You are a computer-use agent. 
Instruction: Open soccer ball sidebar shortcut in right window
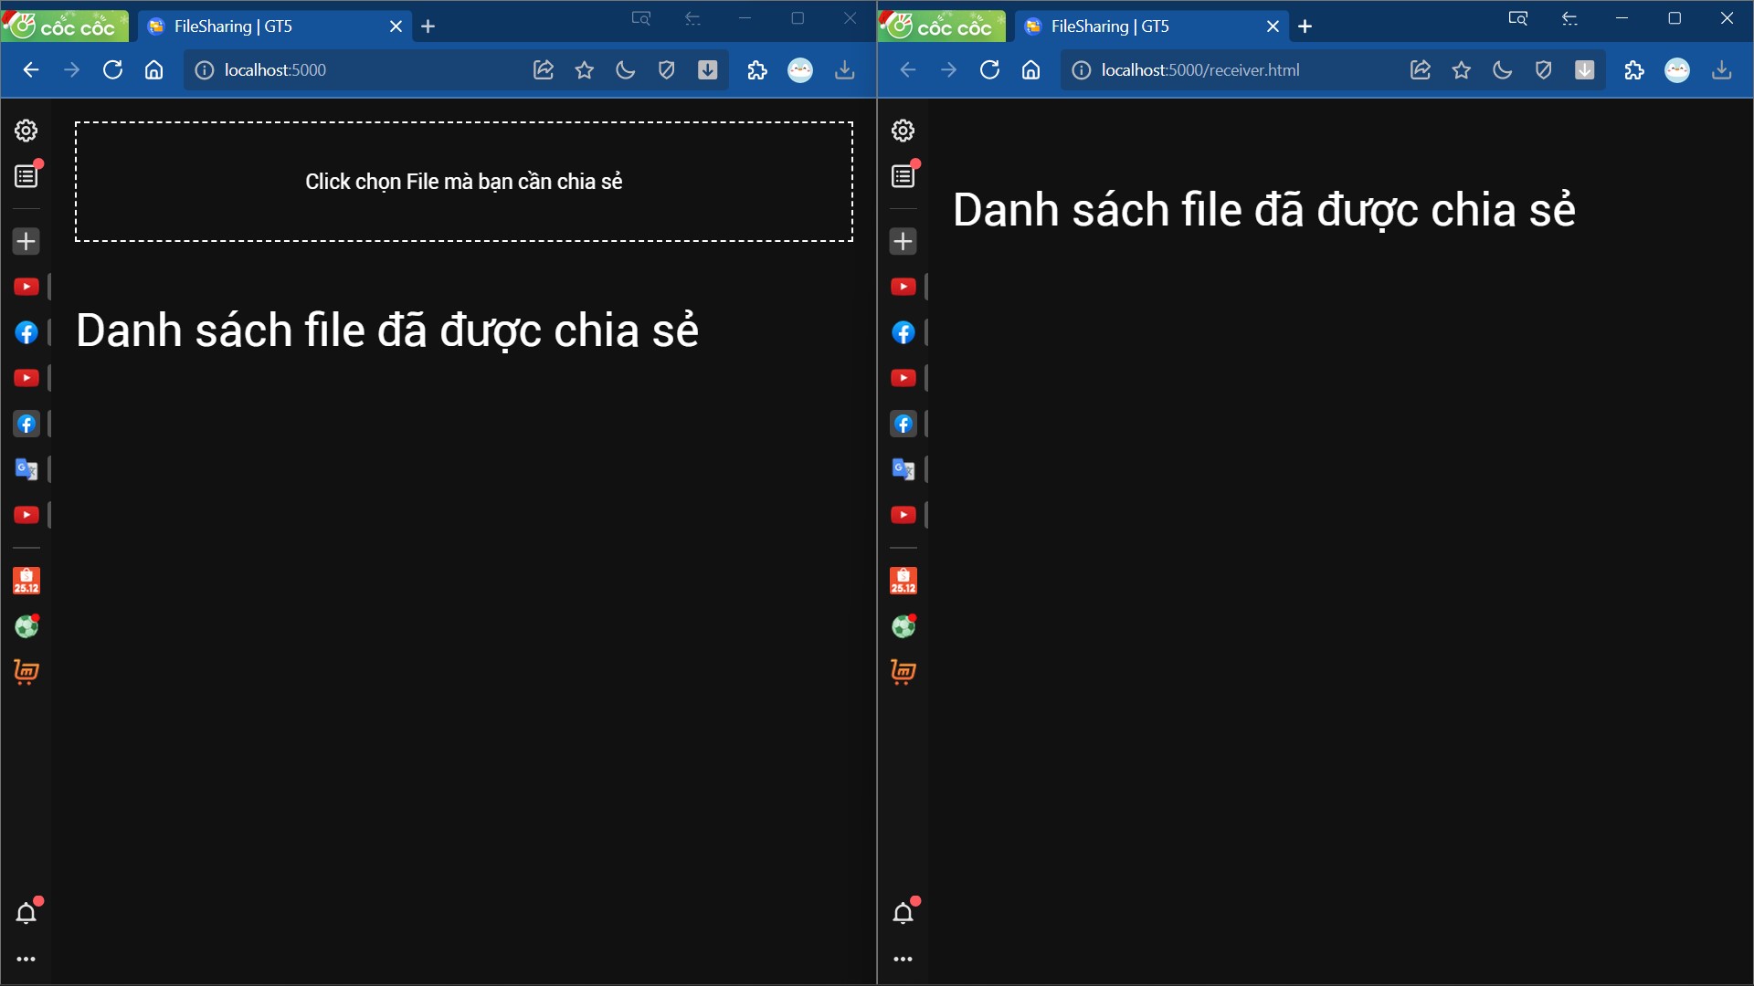(903, 626)
